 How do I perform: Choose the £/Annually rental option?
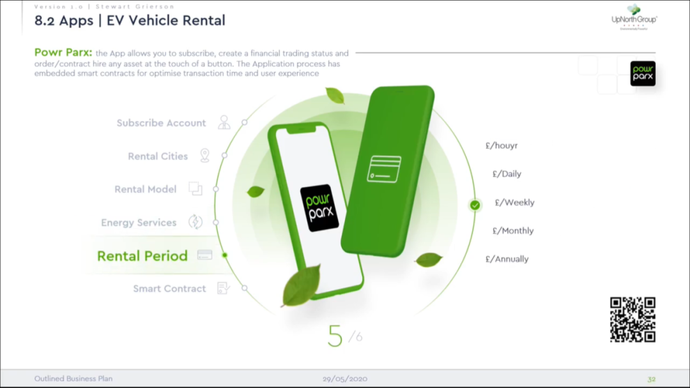507,259
